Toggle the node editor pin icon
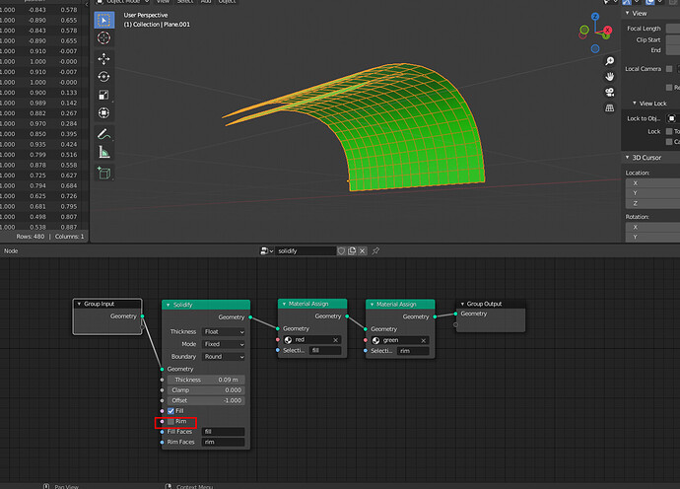This screenshot has width=680, height=489. 375,250
